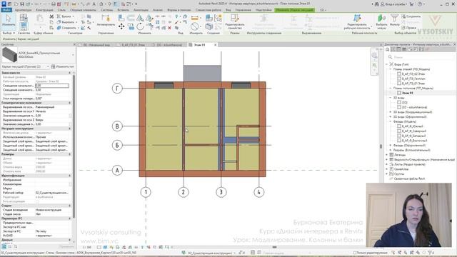Image resolution: width=457 pixels, height=257 pixels.
Task: Switch to the {3D - a.burkhanova} view tab
Action: (169, 45)
